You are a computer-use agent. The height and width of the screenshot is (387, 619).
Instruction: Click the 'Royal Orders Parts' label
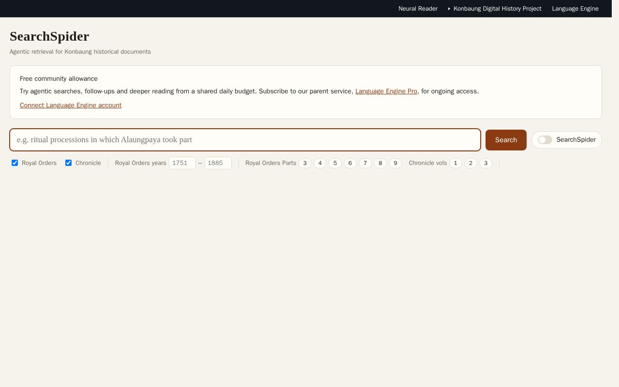271,163
